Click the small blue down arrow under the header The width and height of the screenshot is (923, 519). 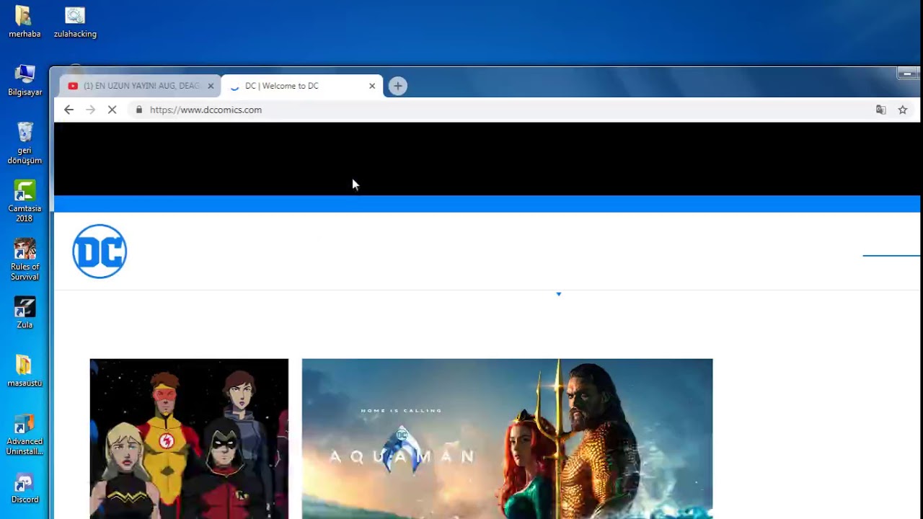click(x=558, y=294)
